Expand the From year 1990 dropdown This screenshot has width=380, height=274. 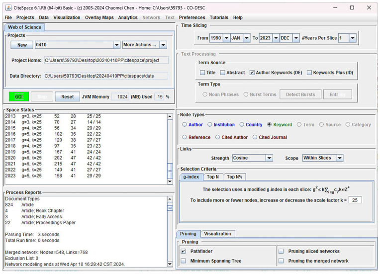[226, 38]
